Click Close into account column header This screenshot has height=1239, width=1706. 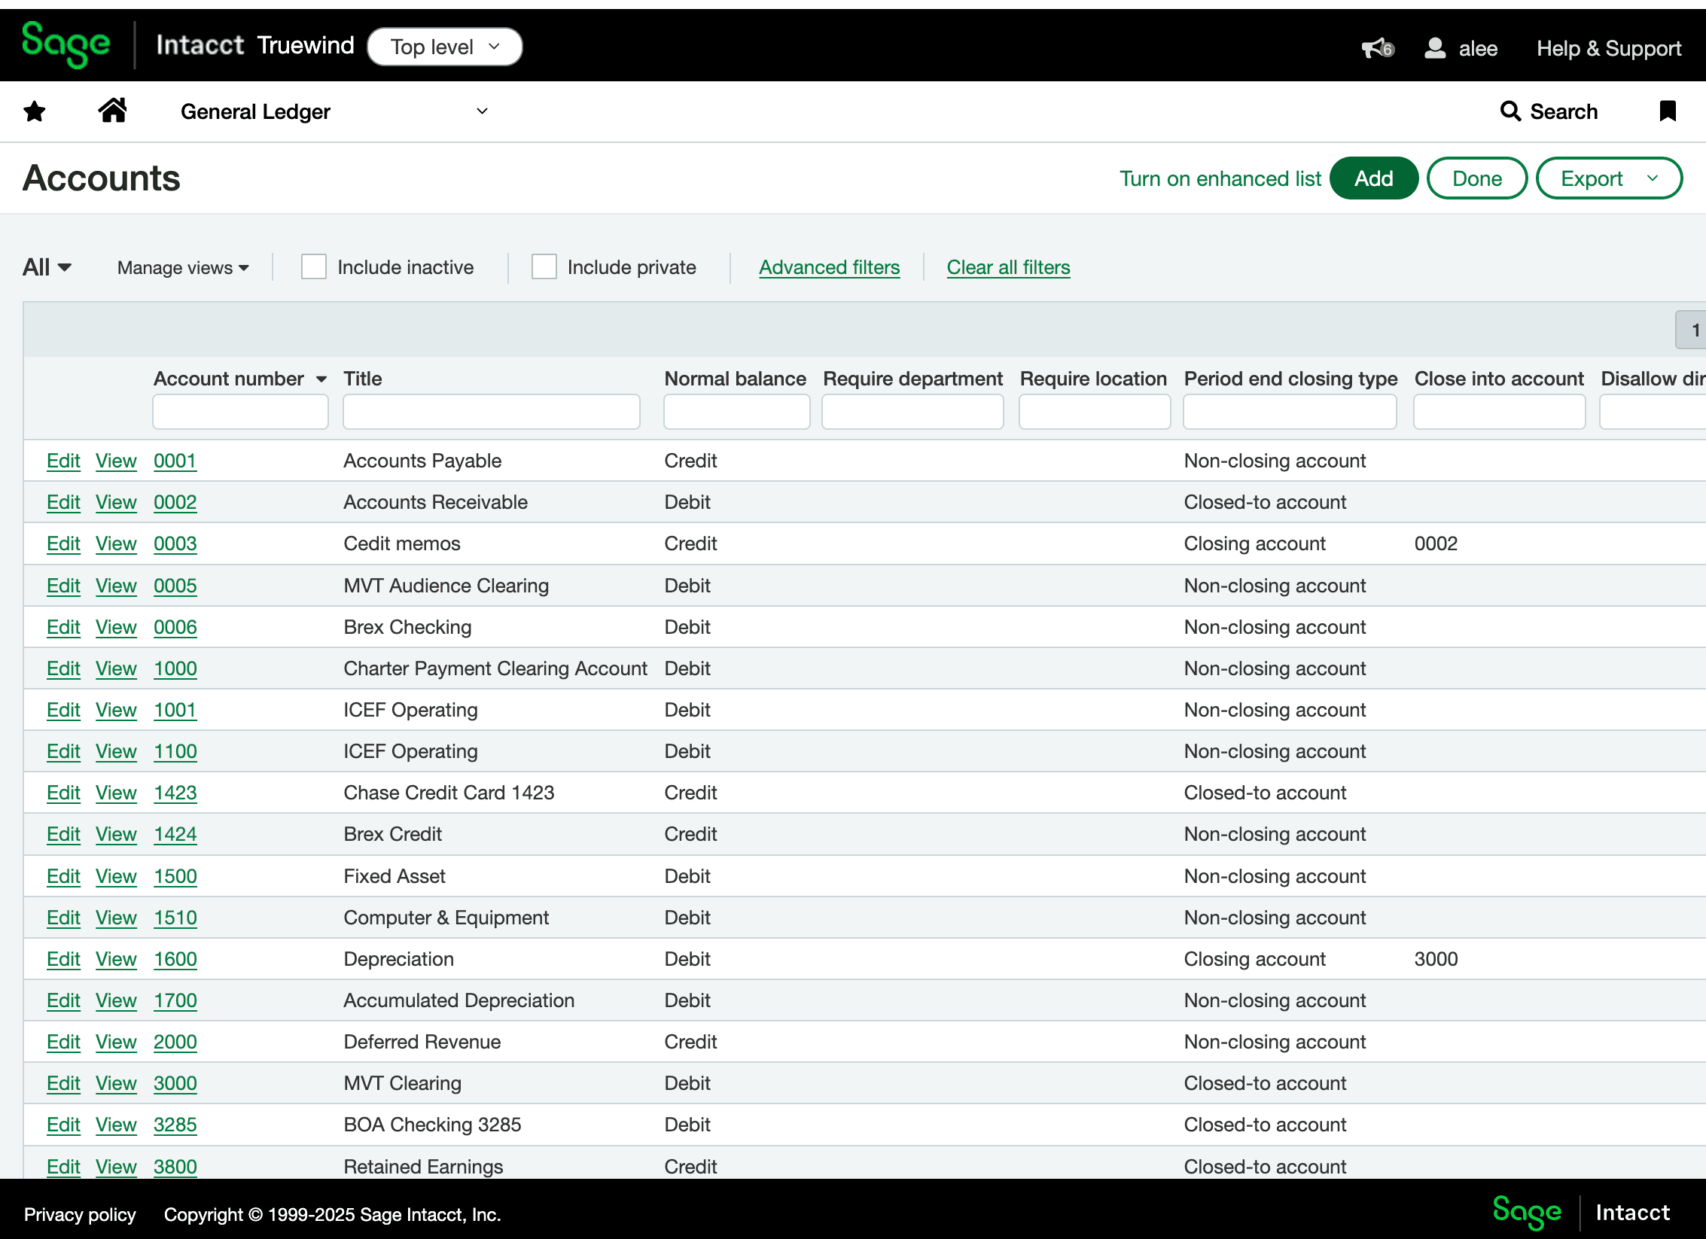[1499, 379]
